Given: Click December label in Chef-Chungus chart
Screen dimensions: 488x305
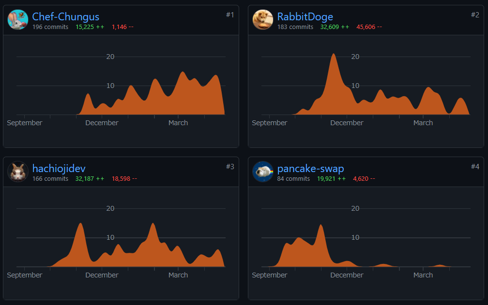Looking at the screenshot, I should [x=102, y=123].
